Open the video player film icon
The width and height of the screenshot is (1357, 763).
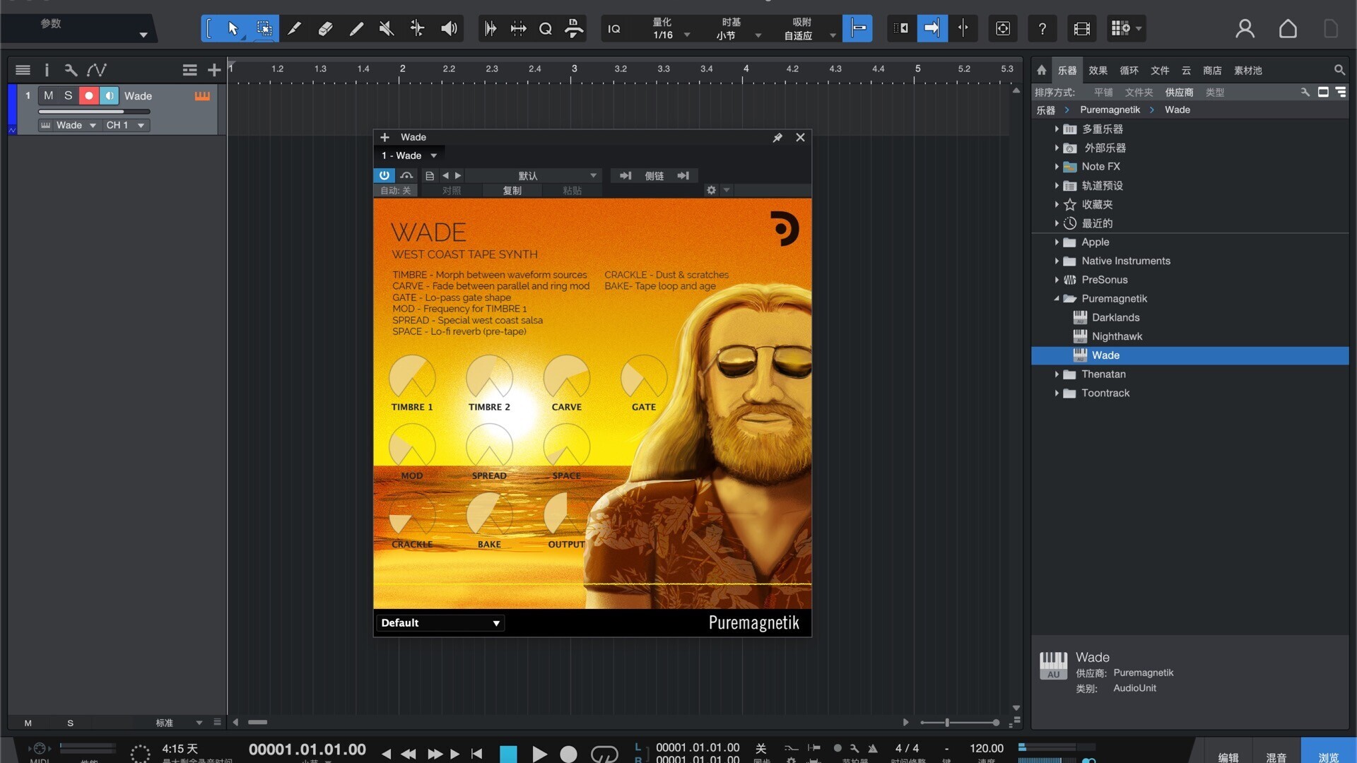(x=1081, y=28)
